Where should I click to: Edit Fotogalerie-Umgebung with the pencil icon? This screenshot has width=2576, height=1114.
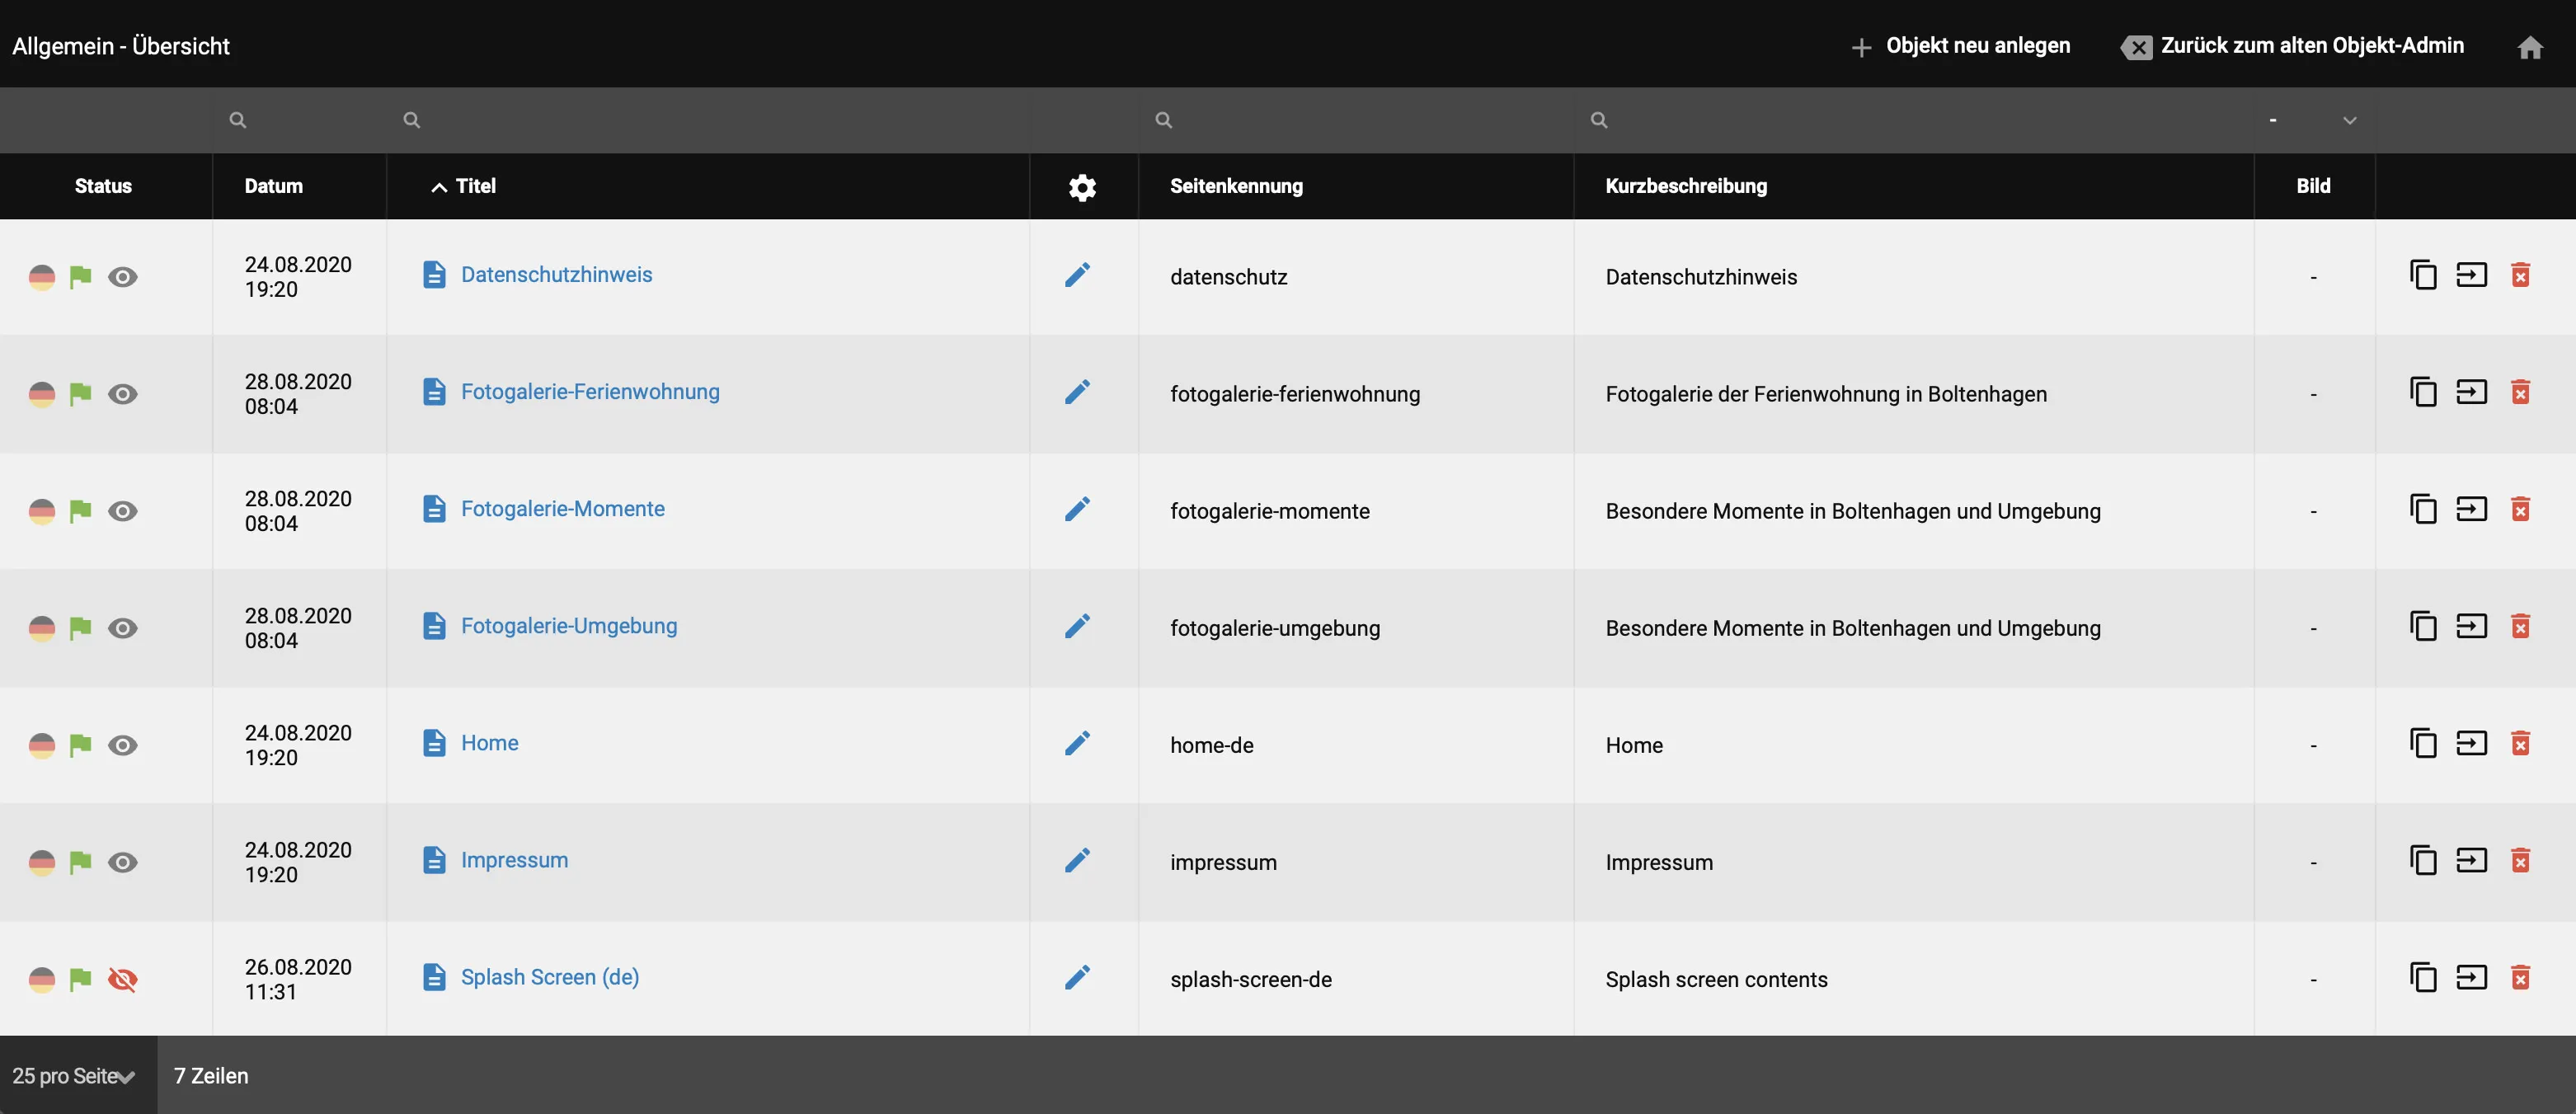(1077, 626)
